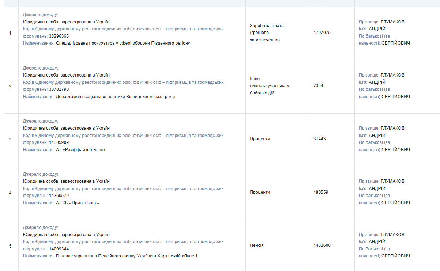Click registry code 14305909
The width and height of the screenshot is (440, 271).
(59, 142)
